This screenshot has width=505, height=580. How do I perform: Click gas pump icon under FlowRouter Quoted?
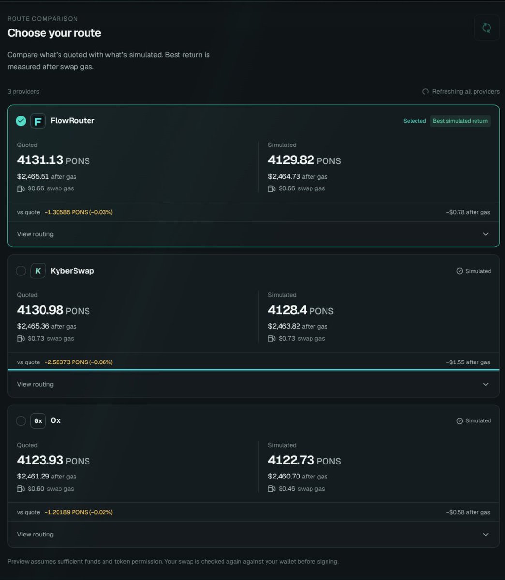(x=21, y=188)
